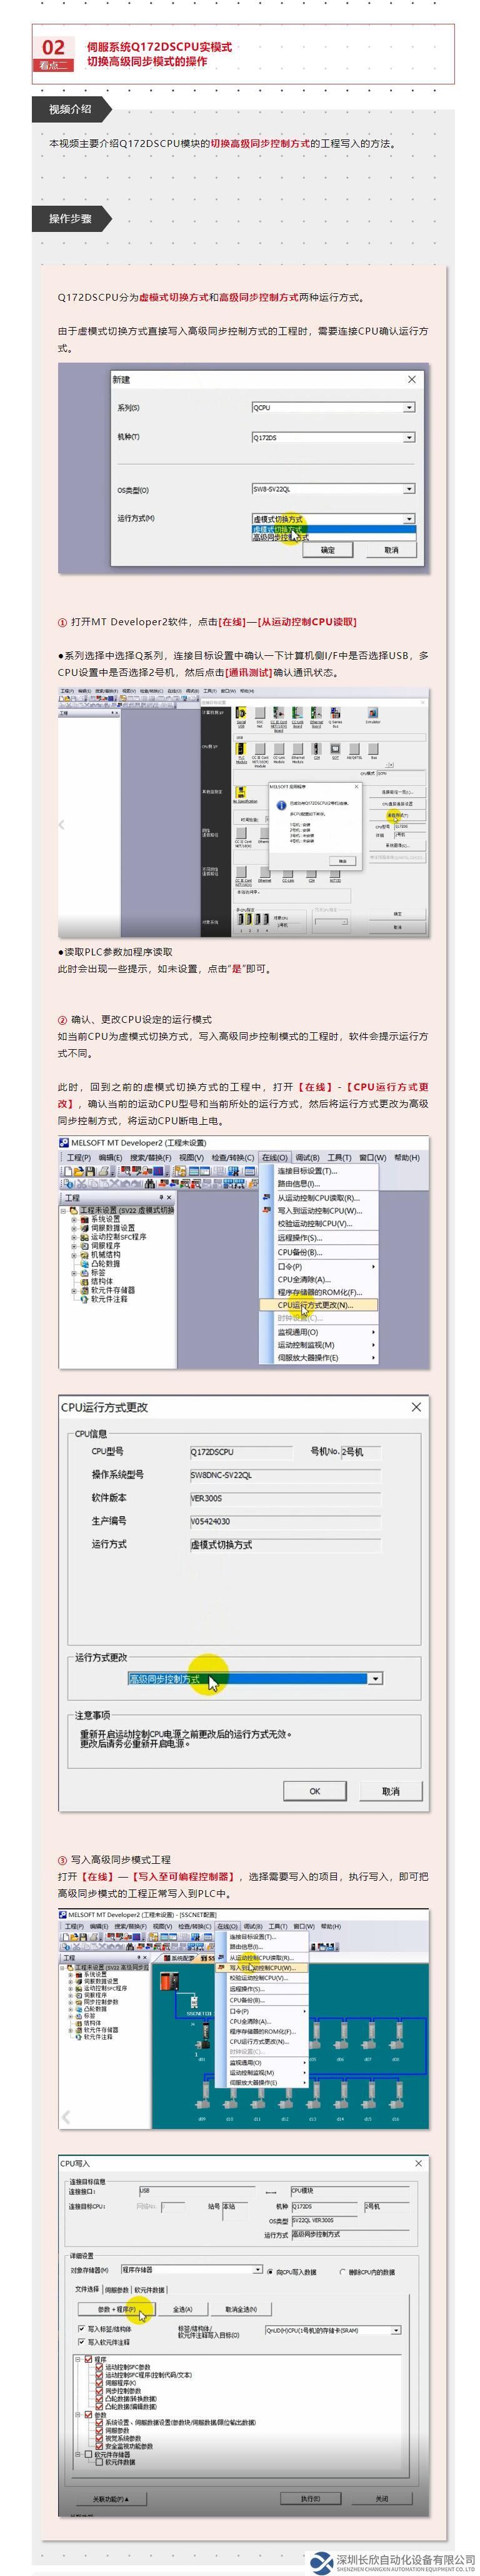Check 软元件数据 checkbox in CPU写入 tree
The width and height of the screenshot is (480, 2576).
pyautogui.click(x=99, y=2462)
